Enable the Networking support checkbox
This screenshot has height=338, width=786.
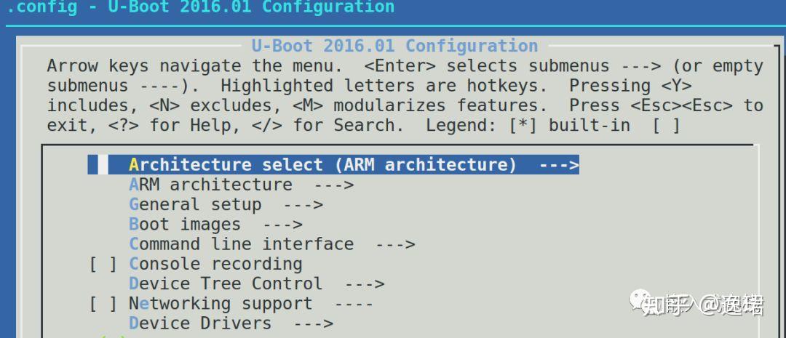103,303
